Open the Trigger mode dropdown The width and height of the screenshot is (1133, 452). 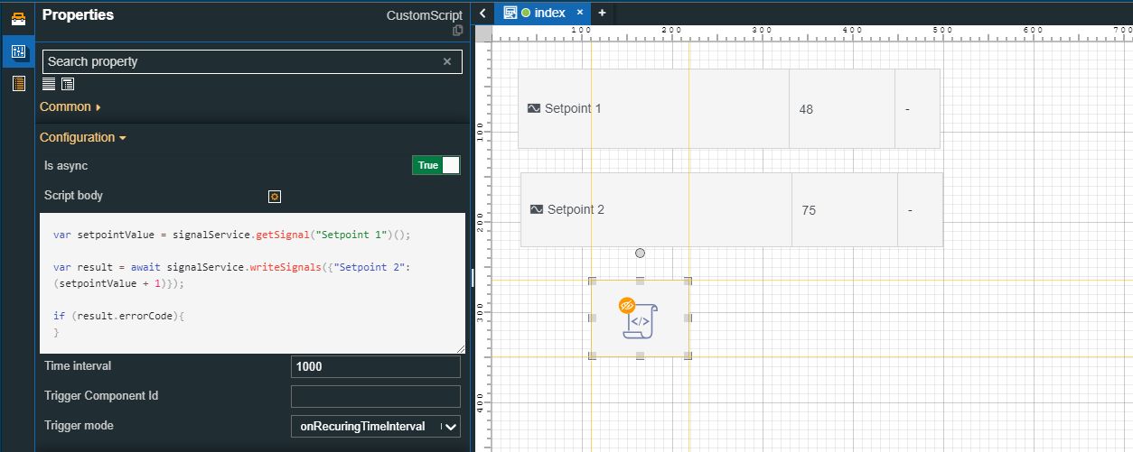coord(376,426)
